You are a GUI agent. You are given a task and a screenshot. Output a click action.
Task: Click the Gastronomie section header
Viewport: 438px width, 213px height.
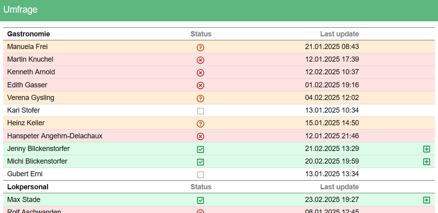29,34
